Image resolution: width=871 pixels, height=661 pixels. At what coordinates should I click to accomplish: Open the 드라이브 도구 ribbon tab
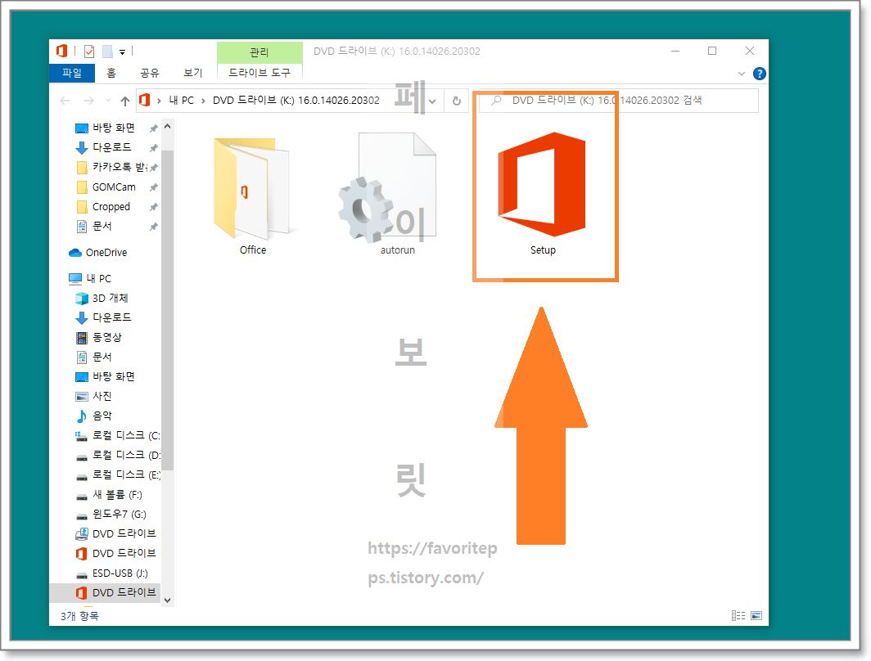click(x=259, y=73)
